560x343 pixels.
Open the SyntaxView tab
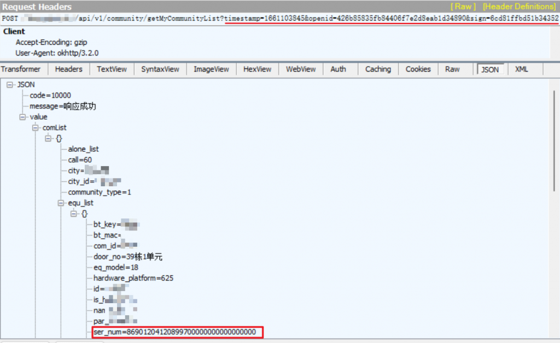coord(160,69)
